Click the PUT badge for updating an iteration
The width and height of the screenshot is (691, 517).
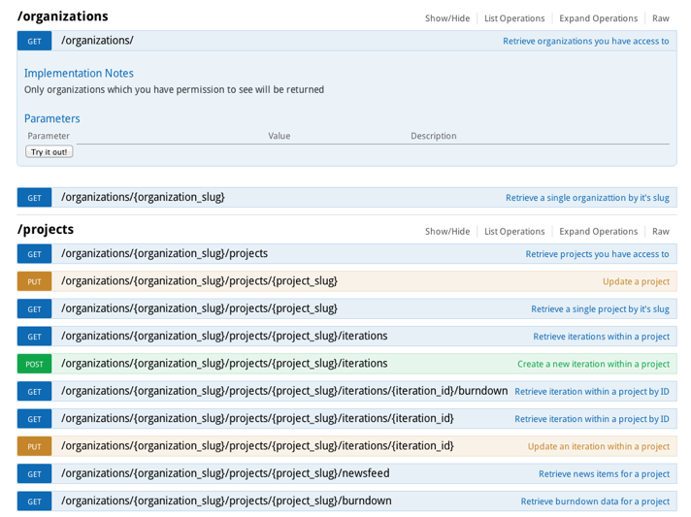[34, 446]
